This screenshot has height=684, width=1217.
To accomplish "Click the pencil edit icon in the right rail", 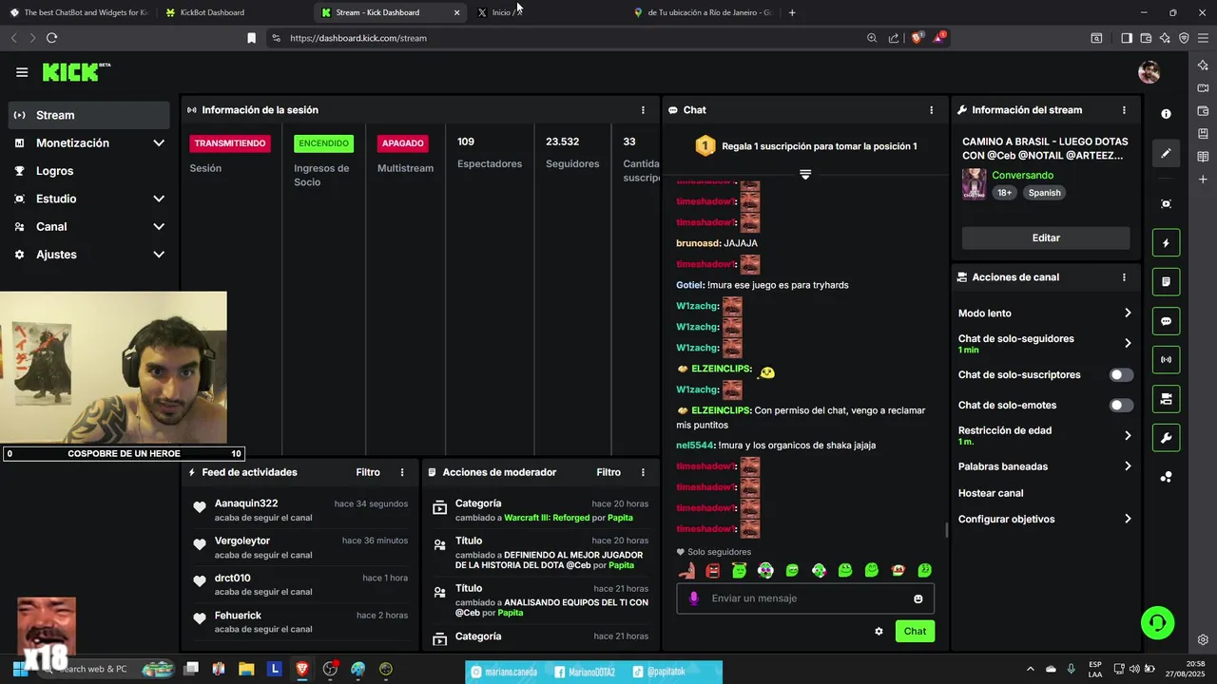I will click(1166, 153).
